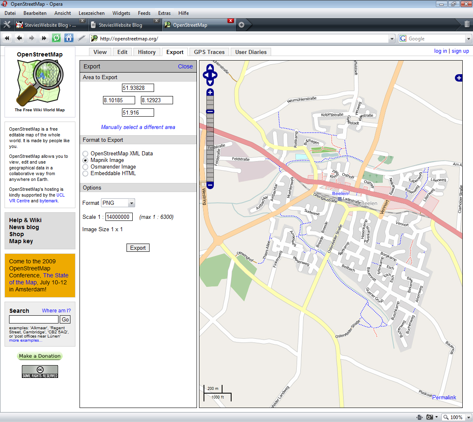Screen dimensions: 473x422
Task: Click the rewind navigation button
Action: click(x=7, y=38)
